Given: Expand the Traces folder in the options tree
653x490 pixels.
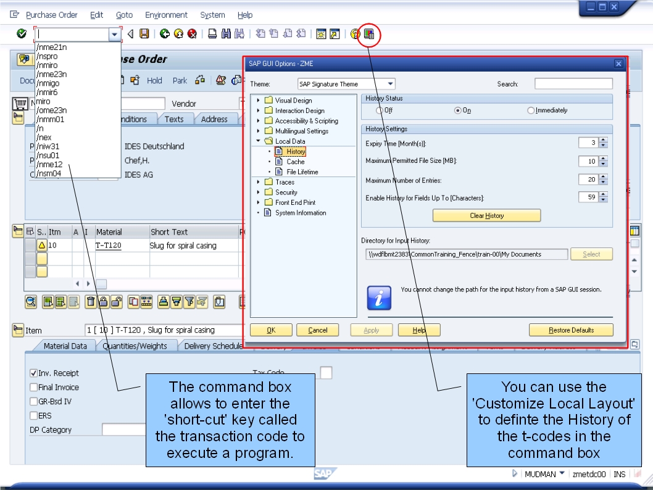Looking at the screenshot, I should pos(259,181).
